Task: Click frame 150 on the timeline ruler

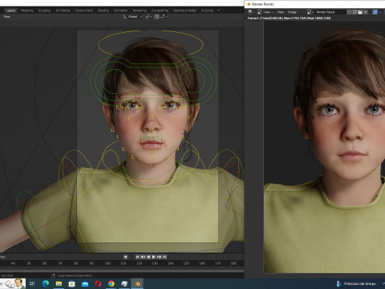Action: pos(186,263)
